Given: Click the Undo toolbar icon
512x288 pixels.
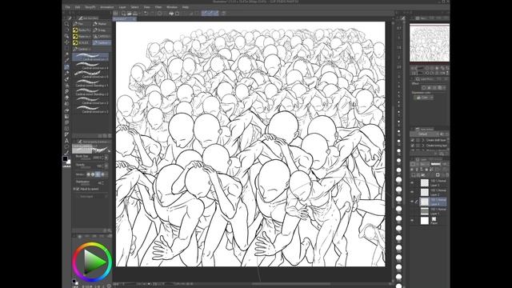Looking at the screenshot, I should click(x=146, y=14).
